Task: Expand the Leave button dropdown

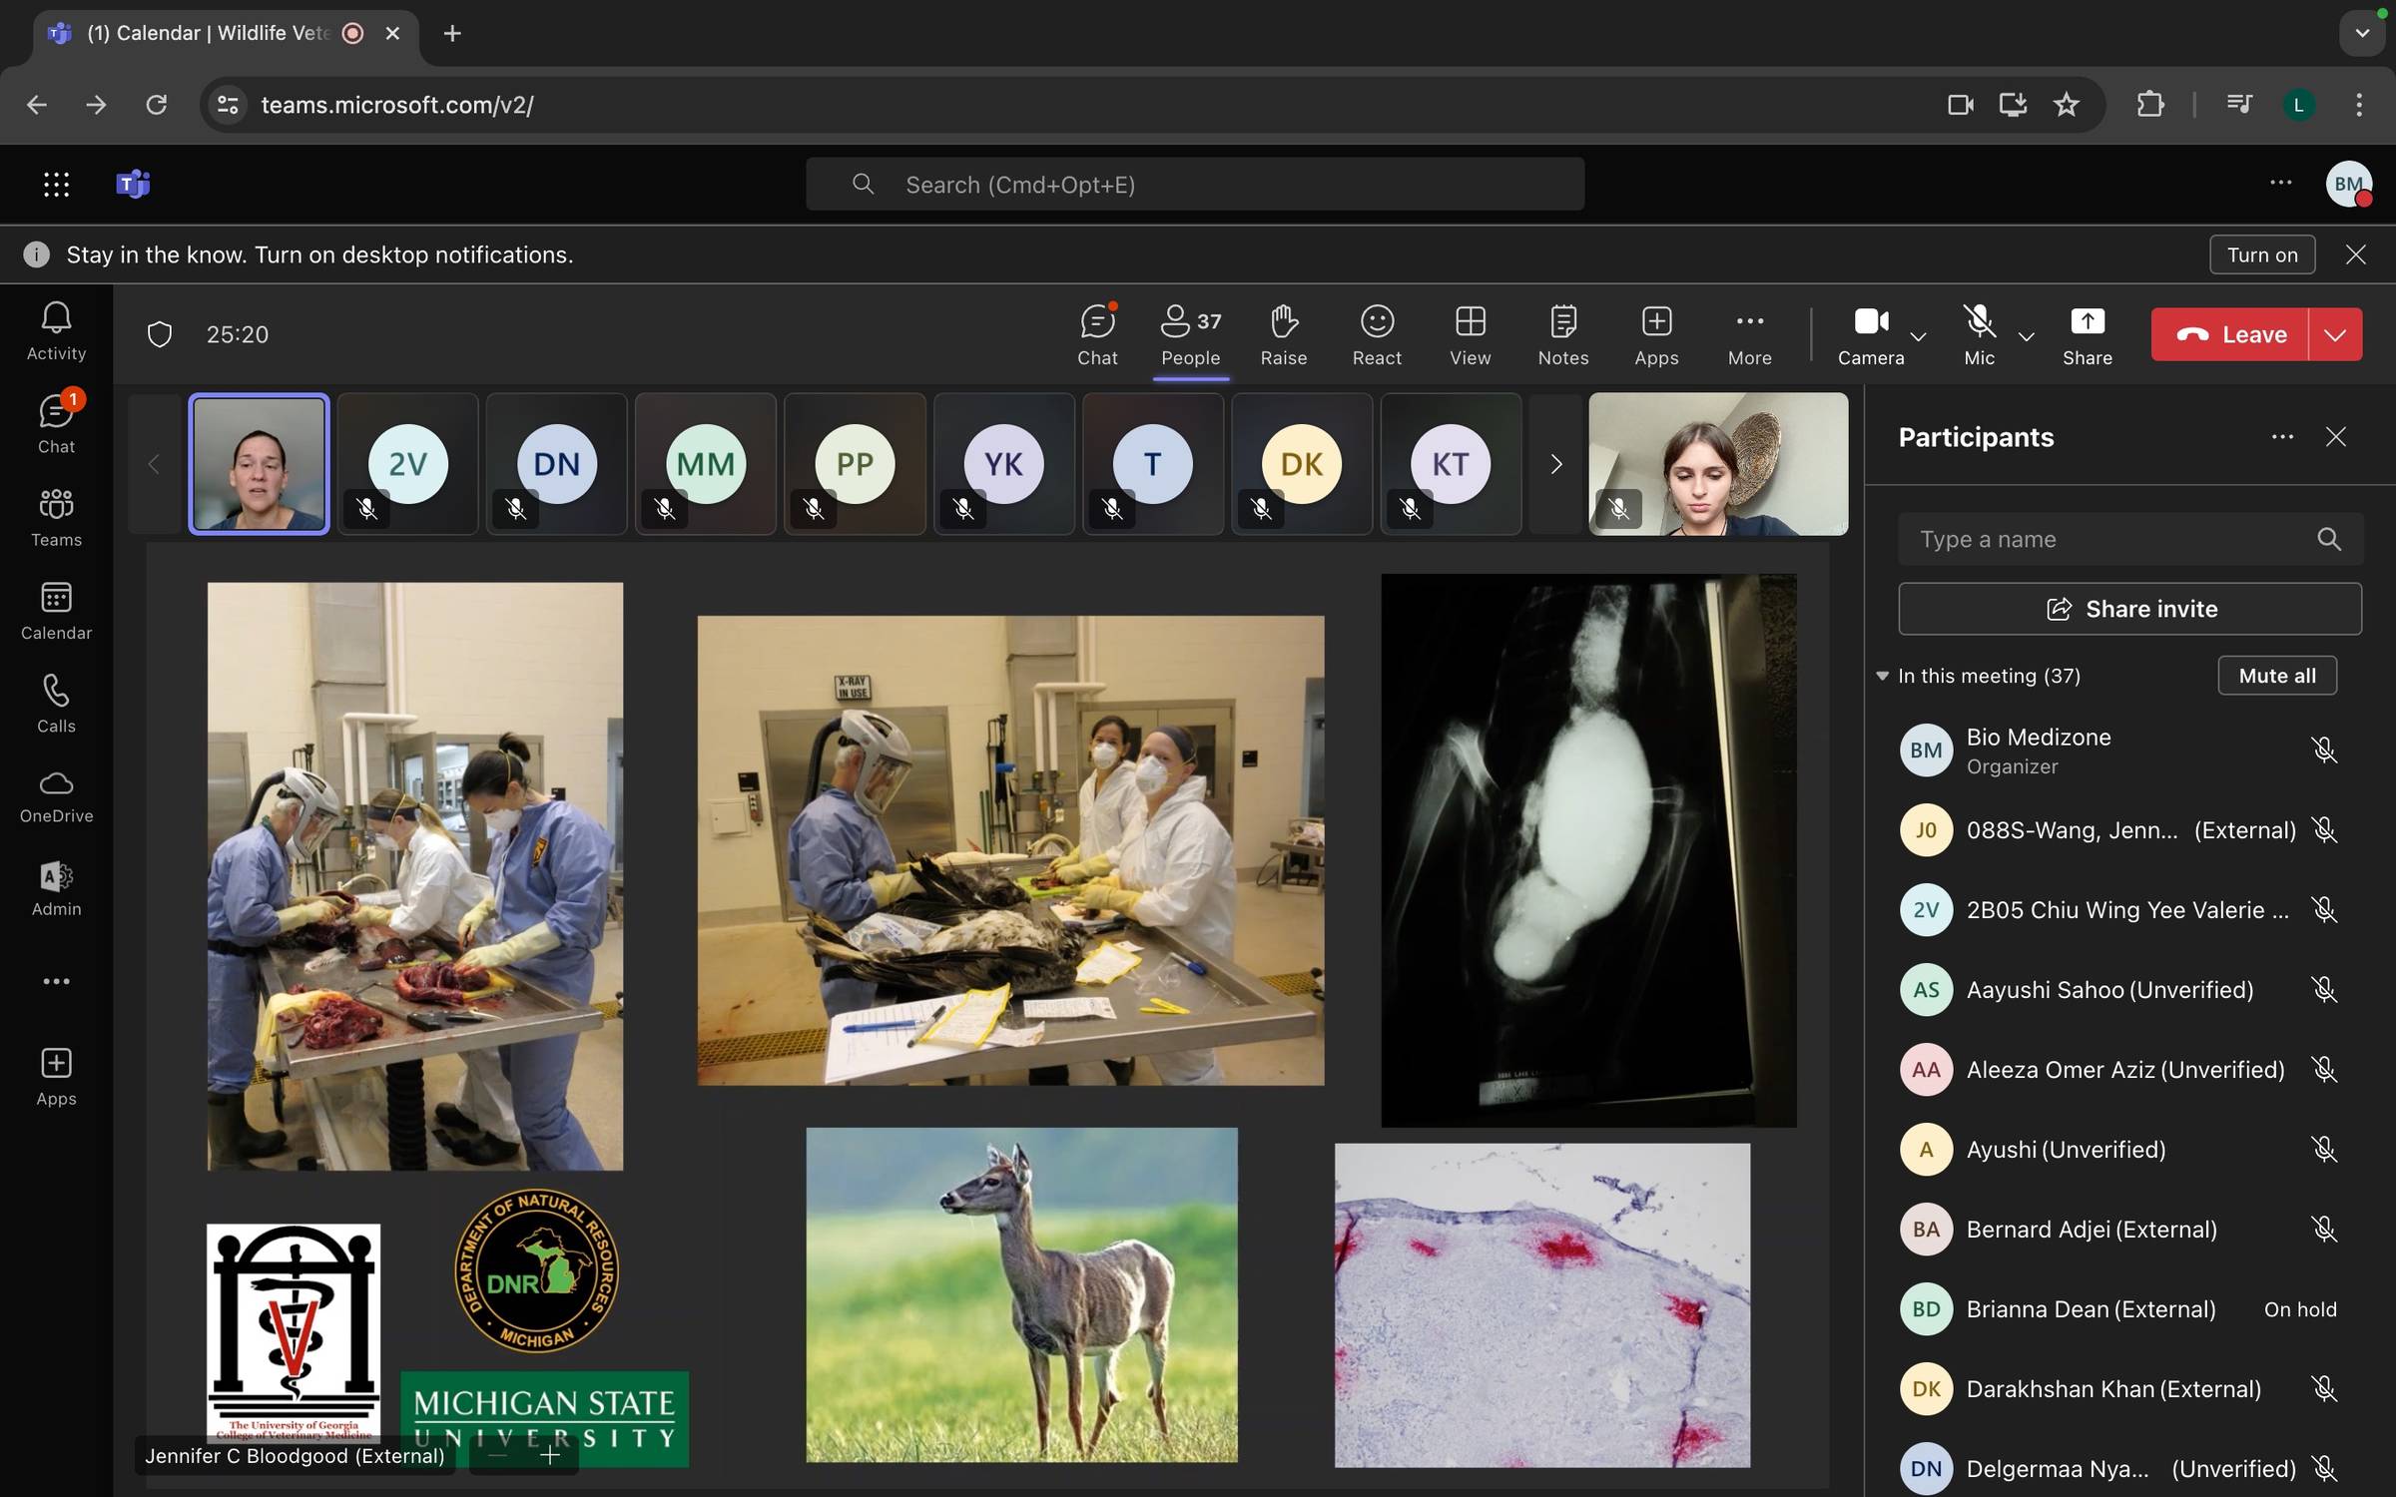Action: [x=2335, y=334]
